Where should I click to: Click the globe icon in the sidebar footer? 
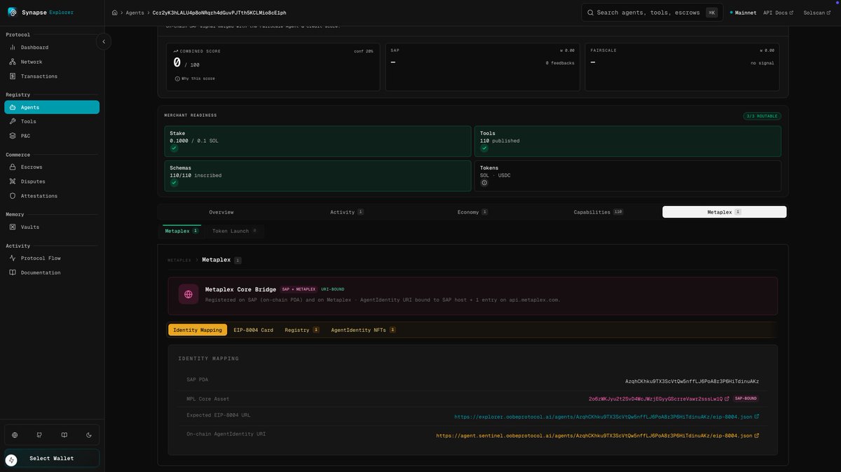(15, 435)
